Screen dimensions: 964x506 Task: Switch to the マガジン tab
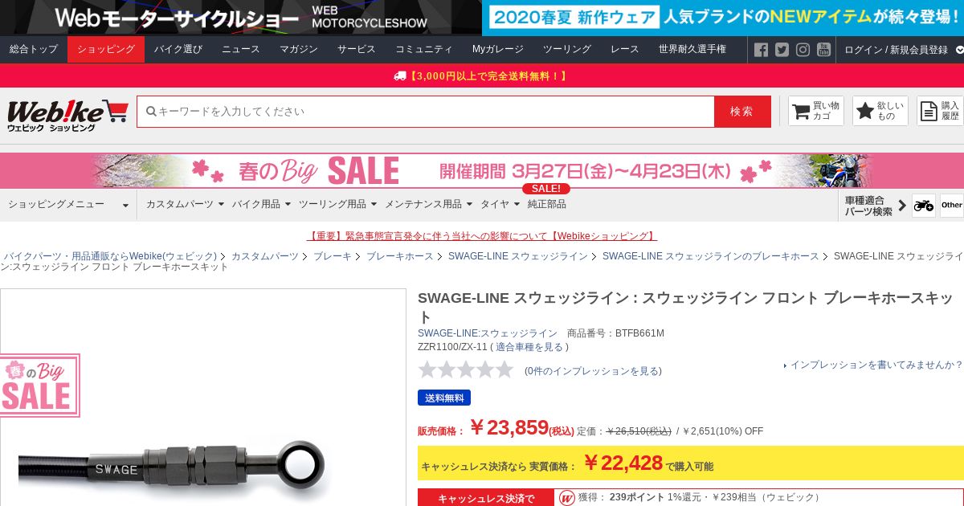[299, 49]
